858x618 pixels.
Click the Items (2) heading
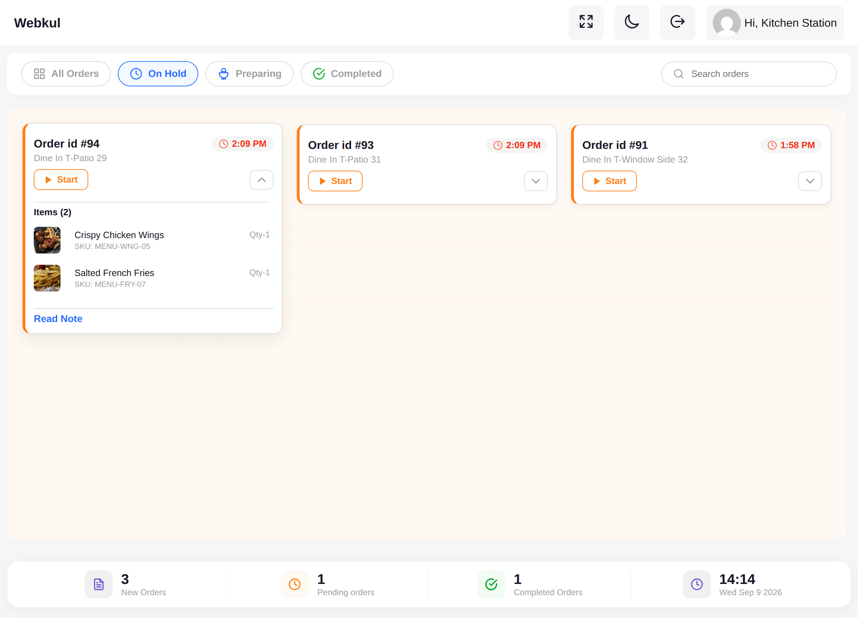(53, 212)
